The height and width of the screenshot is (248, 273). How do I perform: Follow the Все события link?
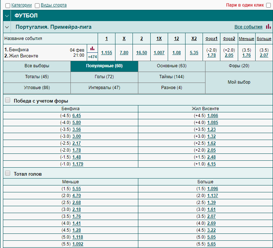[248, 27]
